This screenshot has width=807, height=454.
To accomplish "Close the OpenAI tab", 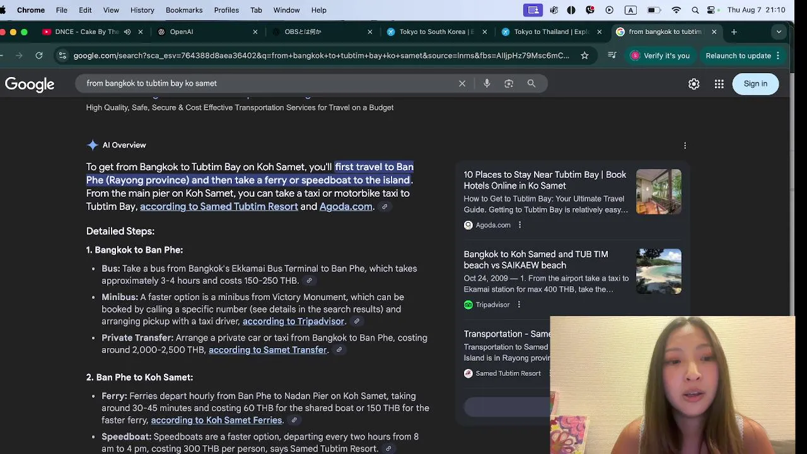I will point(255,32).
